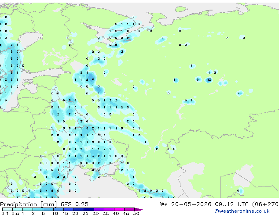Click the '10' legend scale label

click(55, 213)
